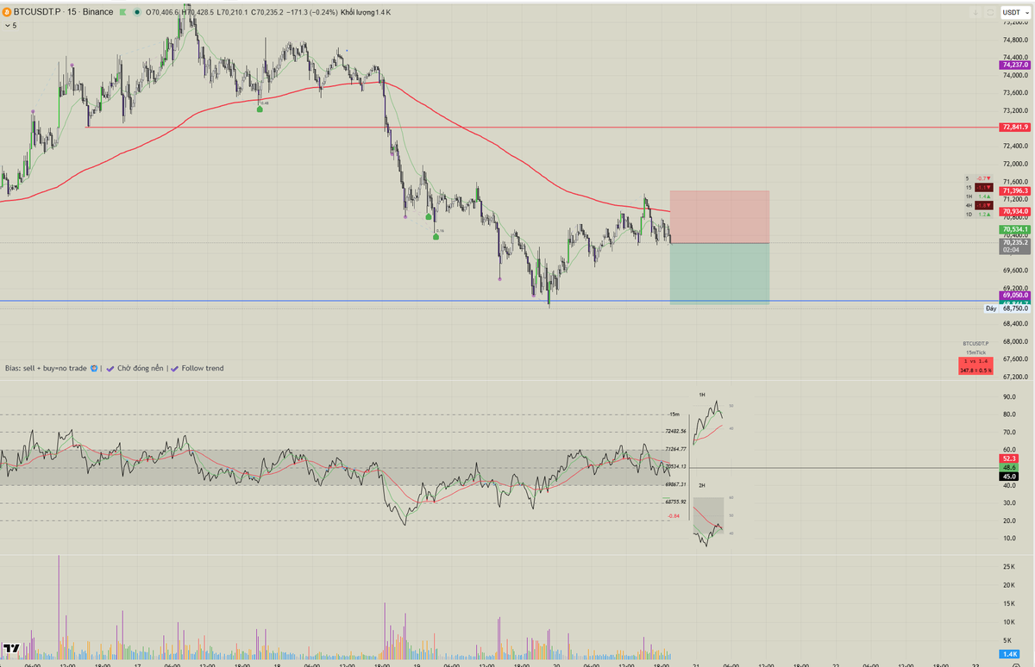
Task: Click the 68755.92 level label in oscillator
Action: (675, 502)
